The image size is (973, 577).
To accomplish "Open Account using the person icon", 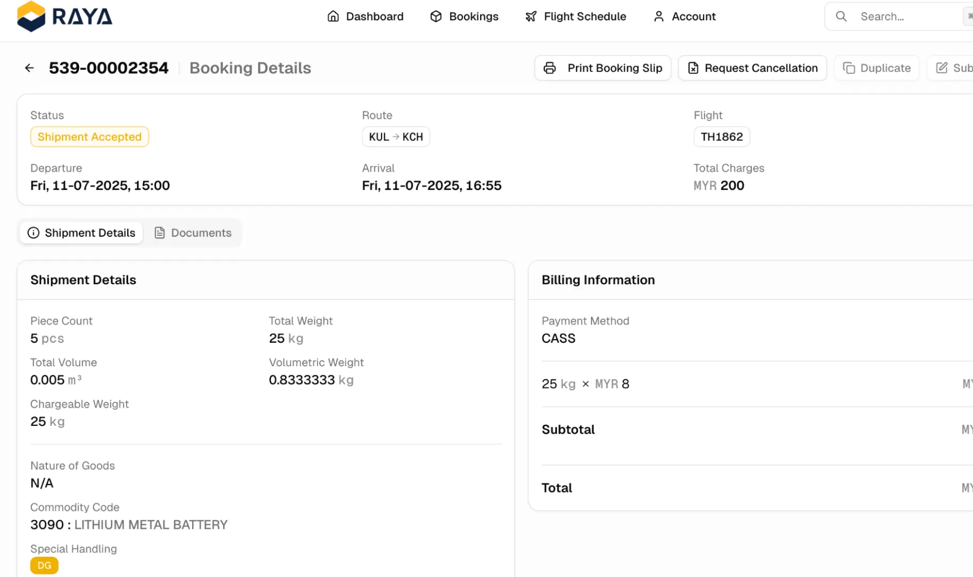I will [658, 17].
